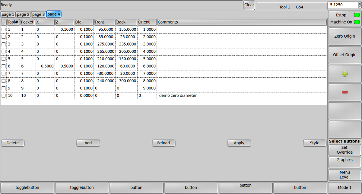Click the green plus icon button
362x194 pixels.
pos(345,74)
